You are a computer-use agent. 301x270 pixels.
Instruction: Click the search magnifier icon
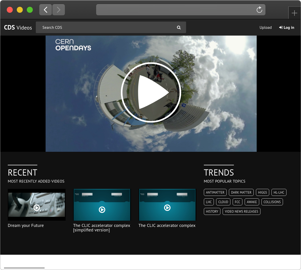pyautogui.click(x=179, y=28)
